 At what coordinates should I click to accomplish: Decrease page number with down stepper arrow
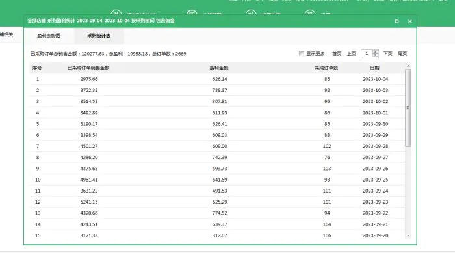(376, 56)
